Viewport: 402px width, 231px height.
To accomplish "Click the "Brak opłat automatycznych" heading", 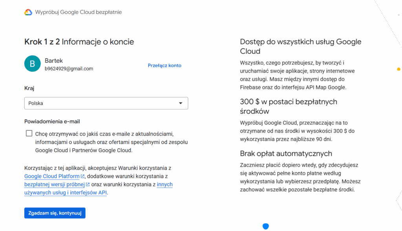I will point(286,153).
